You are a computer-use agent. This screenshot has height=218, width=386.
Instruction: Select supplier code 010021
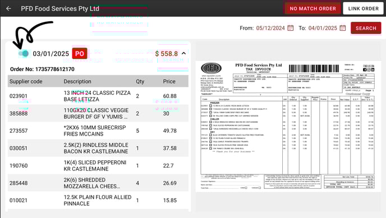click(x=19, y=200)
